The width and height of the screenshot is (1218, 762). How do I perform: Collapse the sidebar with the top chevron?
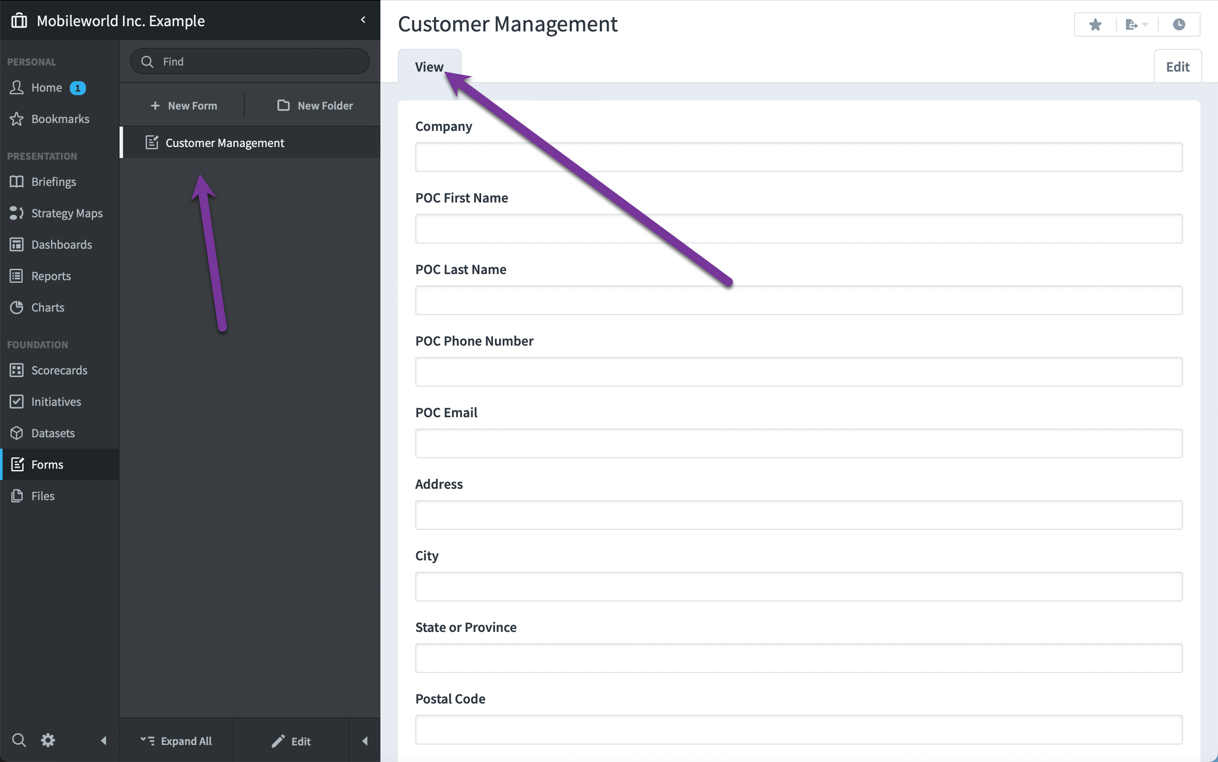(x=363, y=20)
